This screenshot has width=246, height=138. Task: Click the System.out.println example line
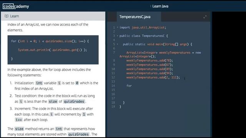click(52, 50)
